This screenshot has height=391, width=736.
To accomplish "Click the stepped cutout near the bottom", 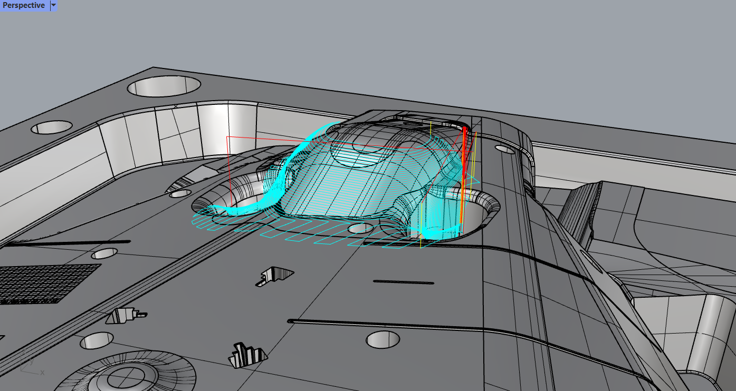I will (x=246, y=356).
